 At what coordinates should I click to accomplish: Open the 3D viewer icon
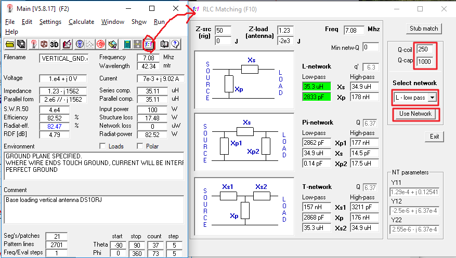coord(55,44)
